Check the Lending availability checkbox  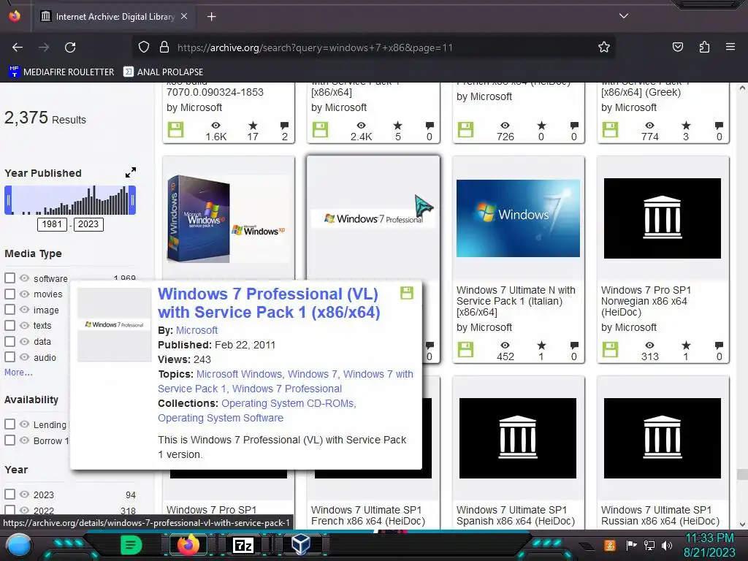[x=9, y=424]
